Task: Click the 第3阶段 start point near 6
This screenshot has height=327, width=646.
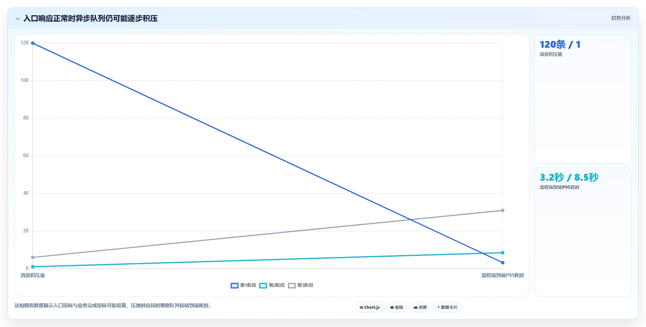Action: [33, 257]
